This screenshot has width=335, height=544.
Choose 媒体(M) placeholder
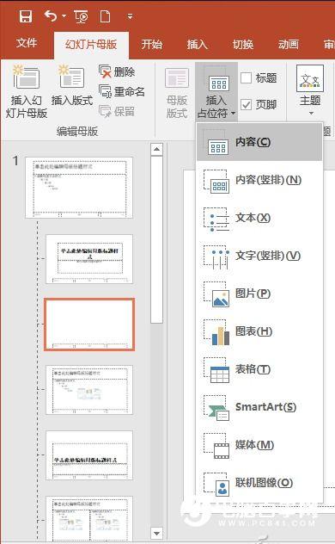pos(259,445)
